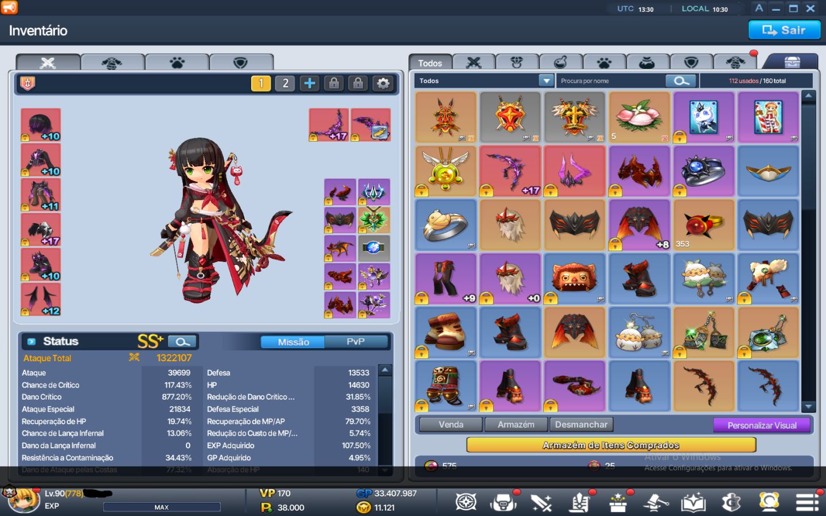
Task: Click the equipped +12 wings slot
Action: click(41, 299)
